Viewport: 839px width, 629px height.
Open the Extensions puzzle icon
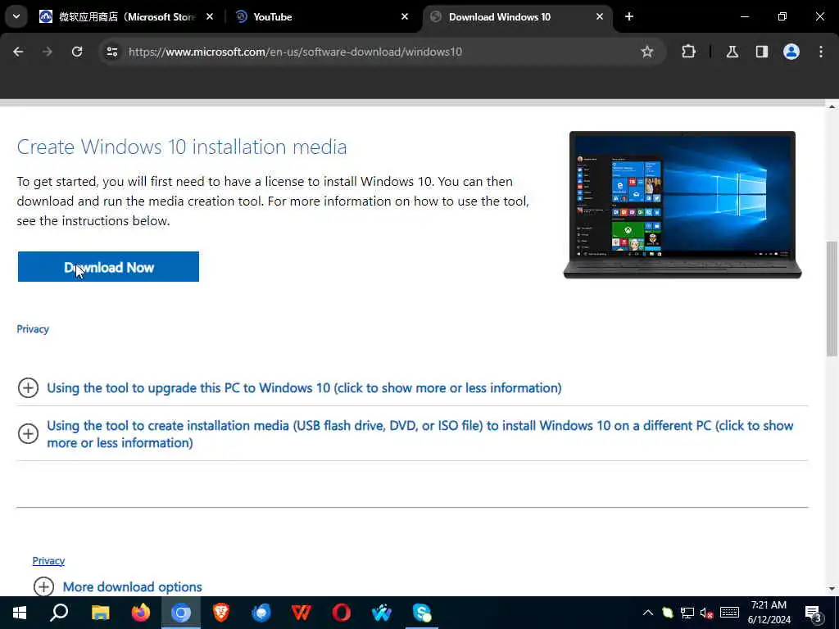688,52
